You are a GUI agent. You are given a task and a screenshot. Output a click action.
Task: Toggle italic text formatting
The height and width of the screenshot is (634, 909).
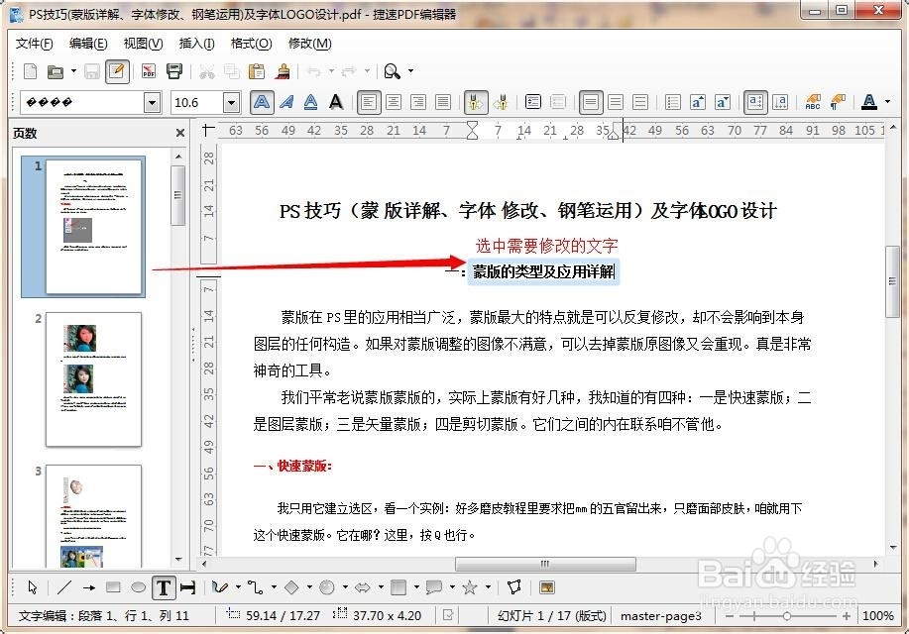pos(286,101)
